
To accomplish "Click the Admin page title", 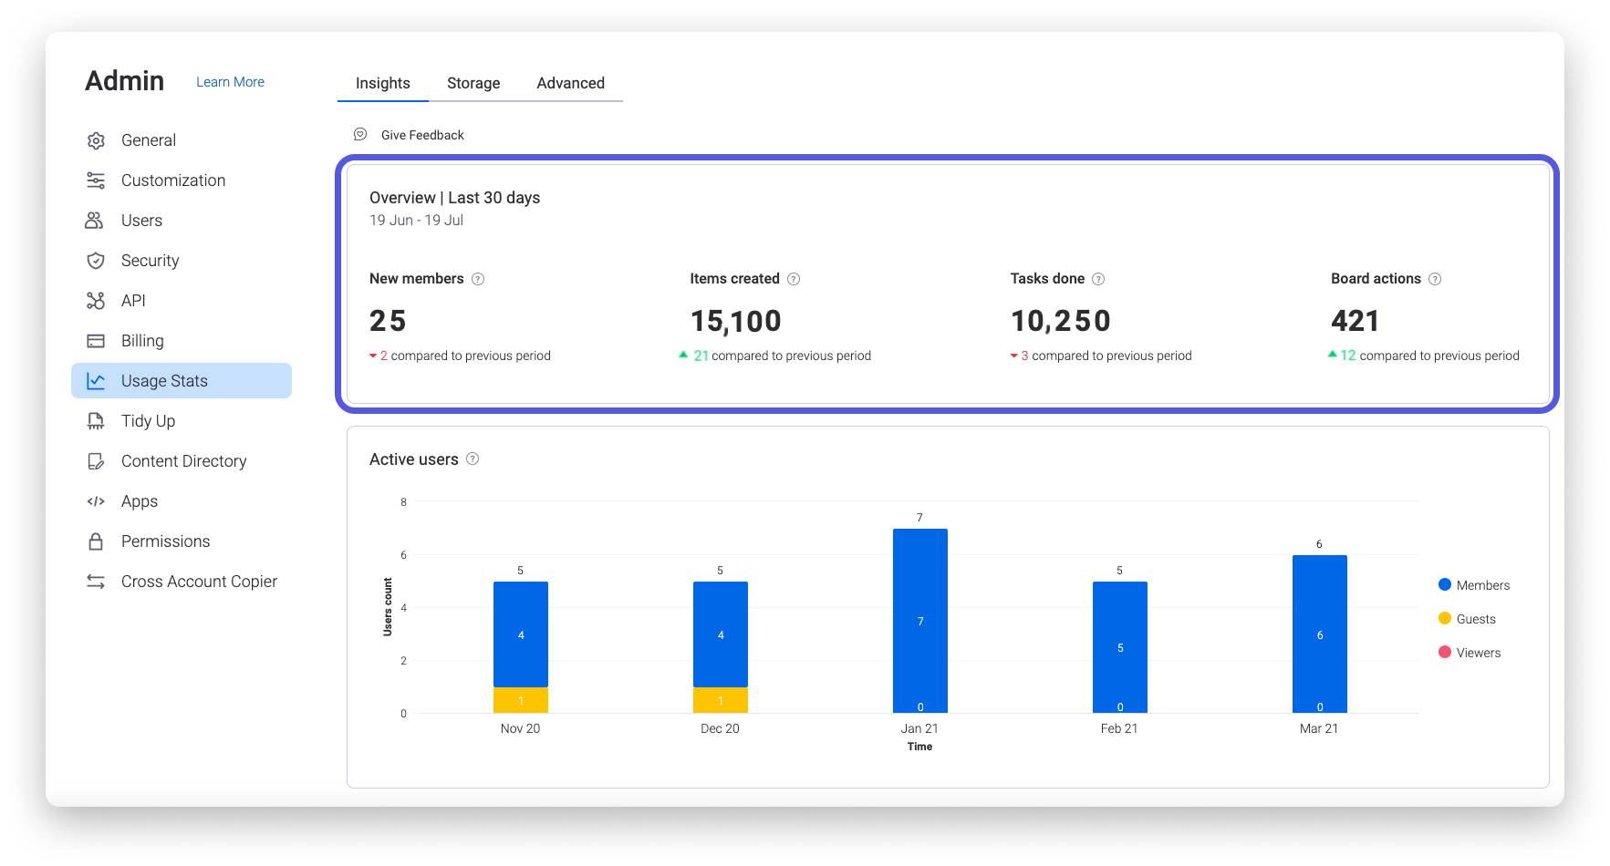I will (x=125, y=81).
